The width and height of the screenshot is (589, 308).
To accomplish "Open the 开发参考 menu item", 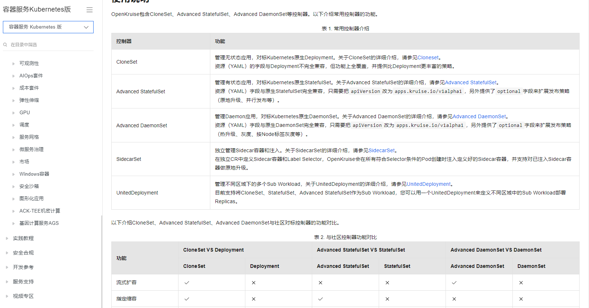I will pos(23,267).
